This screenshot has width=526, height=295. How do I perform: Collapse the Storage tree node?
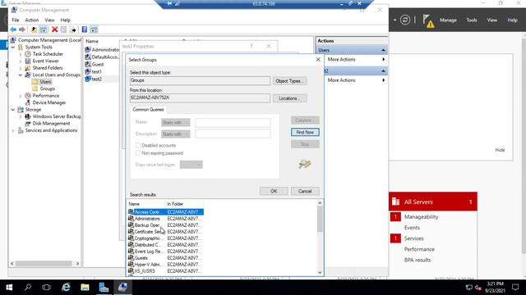click(13, 110)
